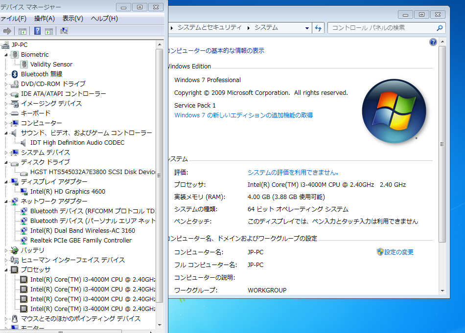Click the サウンド speaker category icon

(14, 133)
